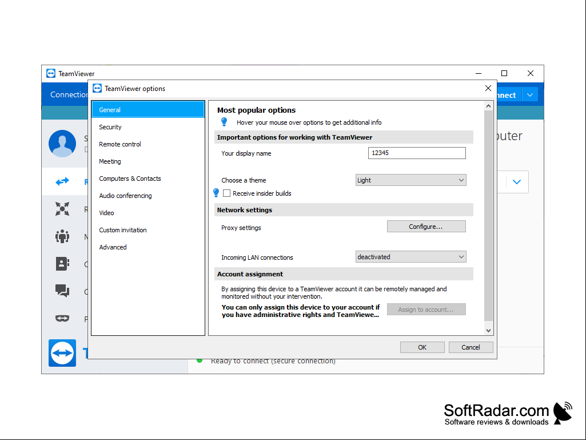Open the Video options category
The image size is (586, 440).
point(148,213)
